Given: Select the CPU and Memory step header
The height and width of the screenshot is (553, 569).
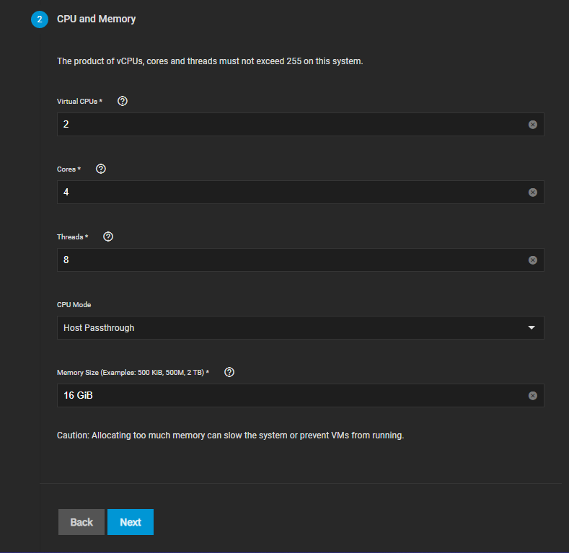Looking at the screenshot, I should [x=96, y=19].
